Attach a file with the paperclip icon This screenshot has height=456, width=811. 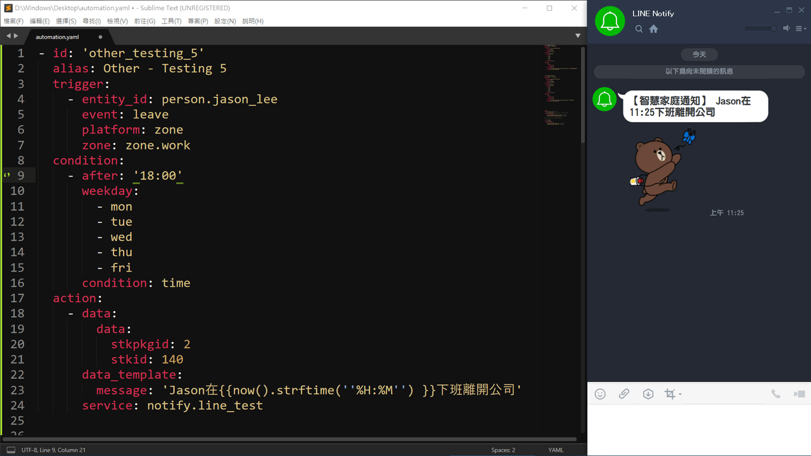pyautogui.click(x=624, y=394)
